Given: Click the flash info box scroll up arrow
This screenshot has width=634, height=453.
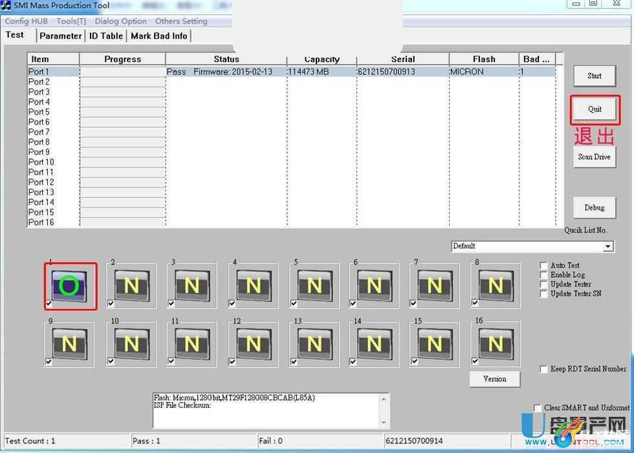Looking at the screenshot, I should 384,399.
